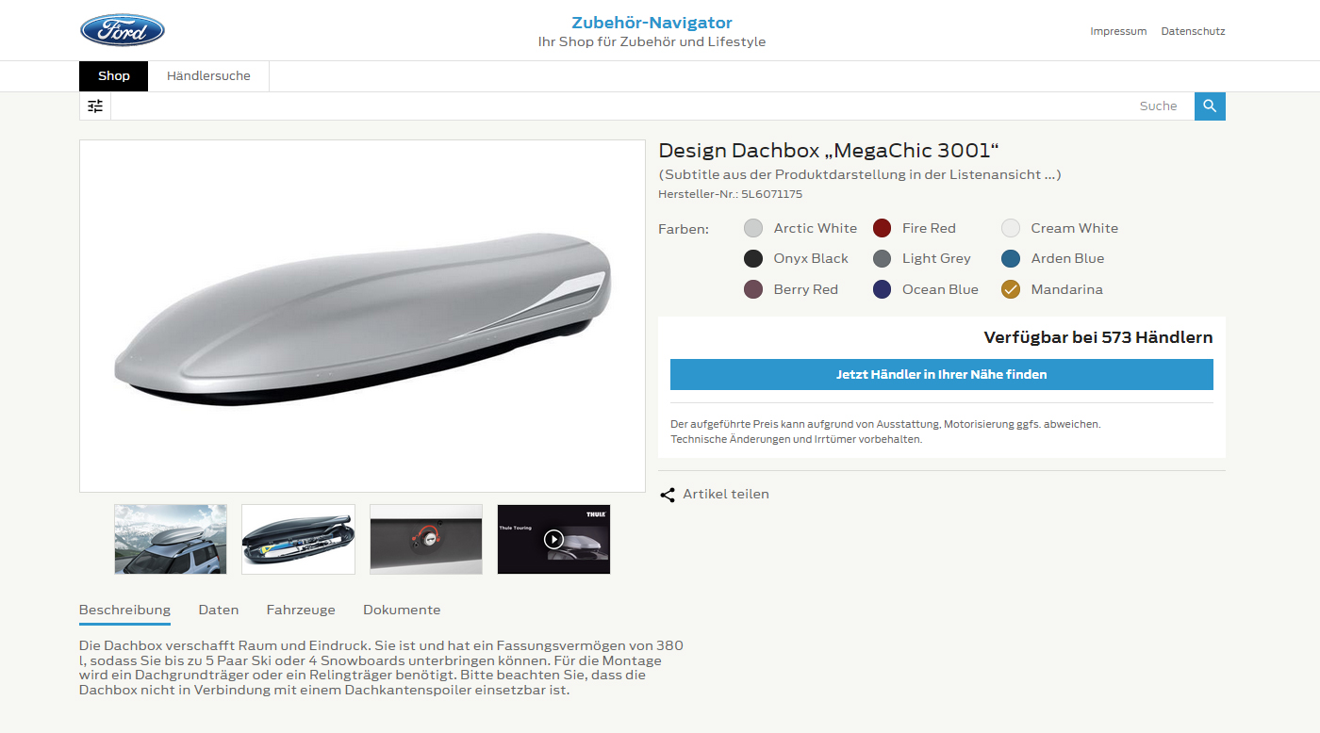Open the Dokumente tab
The image size is (1320, 733).
point(402,610)
